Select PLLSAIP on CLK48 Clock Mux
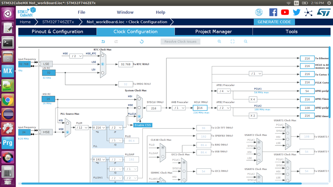 click(163, 156)
